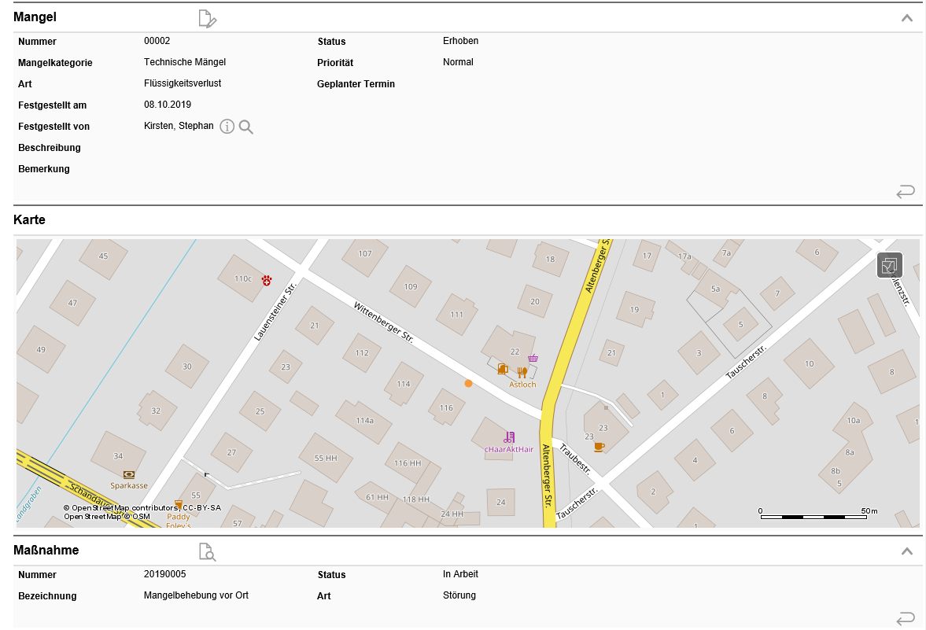Image resolution: width=926 pixels, height=630 pixels.
Task: Click the return arrow in Mangel section
Action: (x=906, y=191)
